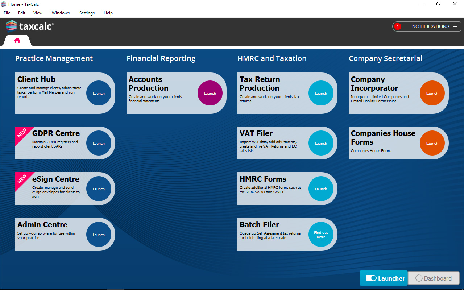The image size is (464, 290).
Task: Click the Home tab icon
Action: [x=17, y=41]
